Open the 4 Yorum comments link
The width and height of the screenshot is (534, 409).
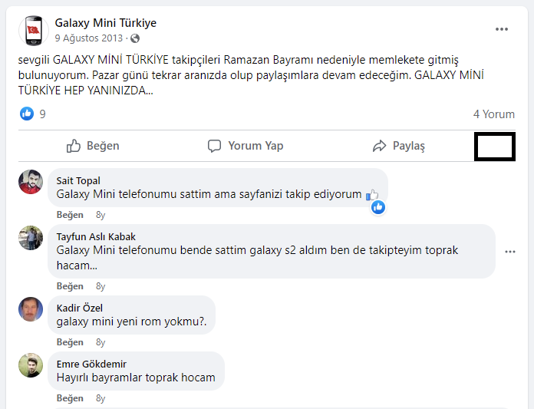point(493,114)
